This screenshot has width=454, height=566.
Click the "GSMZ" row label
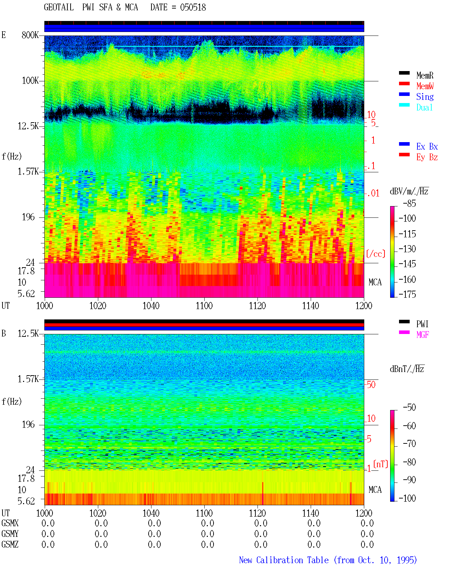tap(10, 544)
